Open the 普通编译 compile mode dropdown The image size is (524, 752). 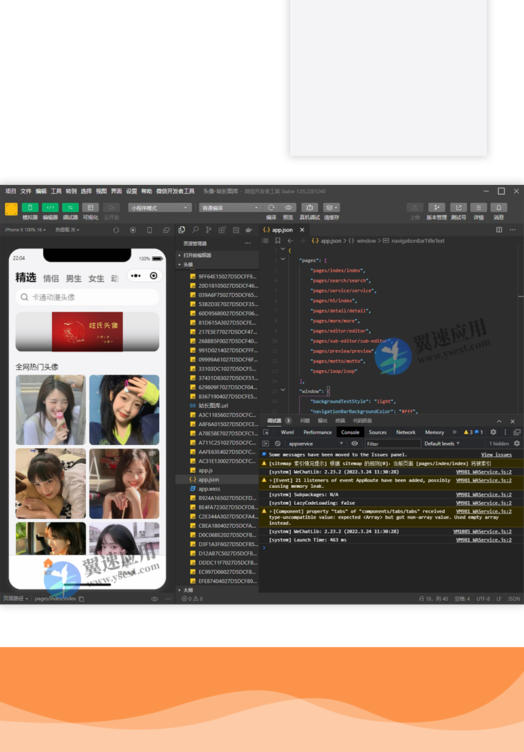click(231, 208)
